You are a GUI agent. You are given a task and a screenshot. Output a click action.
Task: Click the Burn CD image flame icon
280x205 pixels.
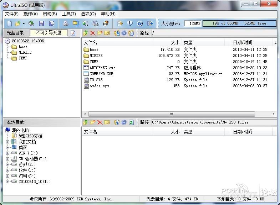pyautogui.click(x=106, y=23)
